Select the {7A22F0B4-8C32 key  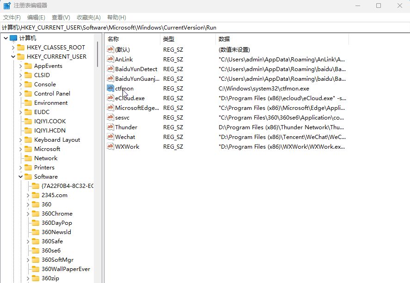point(67,186)
